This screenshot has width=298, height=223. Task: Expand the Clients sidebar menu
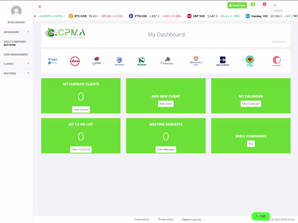(x=8, y=64)
